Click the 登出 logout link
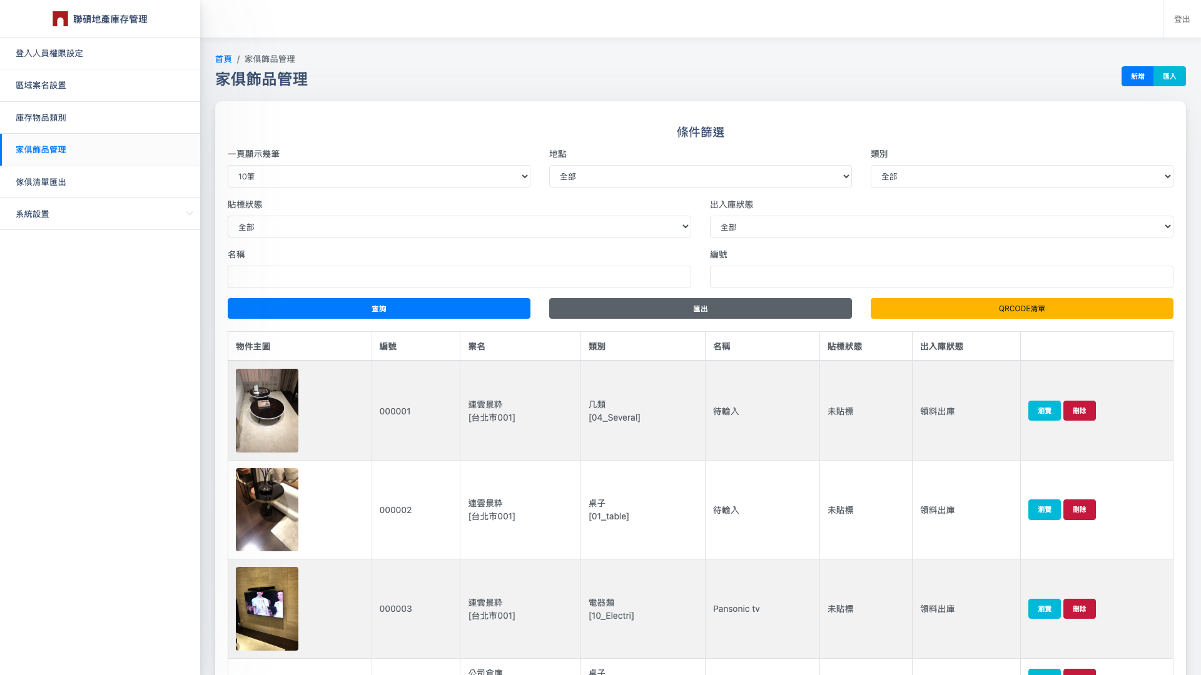Viewport: 1201px width, 675px height. [x=1181, y=19]
